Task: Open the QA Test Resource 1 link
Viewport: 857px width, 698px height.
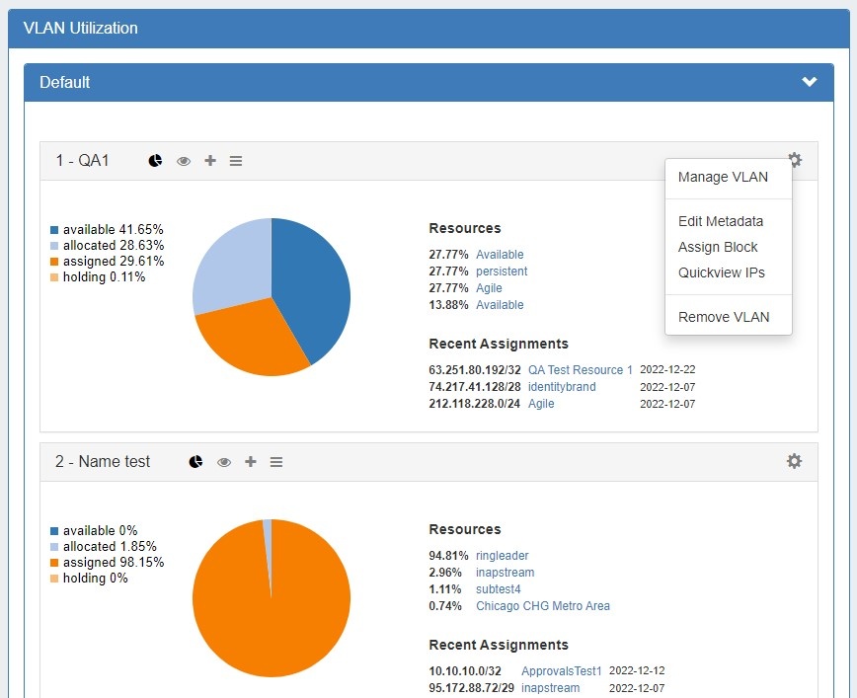Action: (x=581, y=370)
